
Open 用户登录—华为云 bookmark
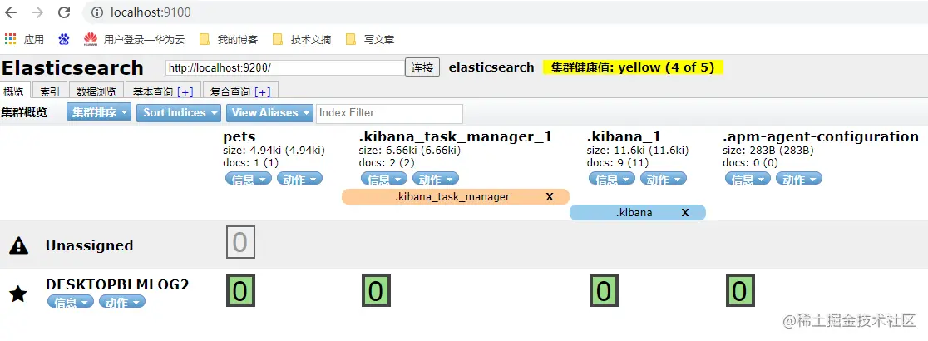(135, 40)
